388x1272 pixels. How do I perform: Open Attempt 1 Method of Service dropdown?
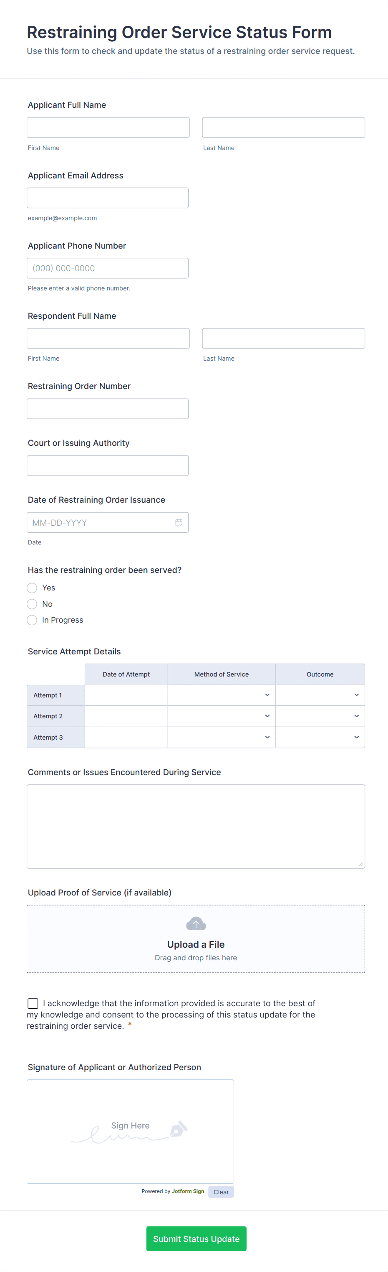pos(222,695)
